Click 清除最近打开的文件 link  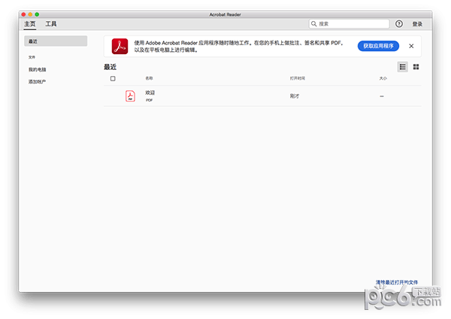[x=397, y=282]
